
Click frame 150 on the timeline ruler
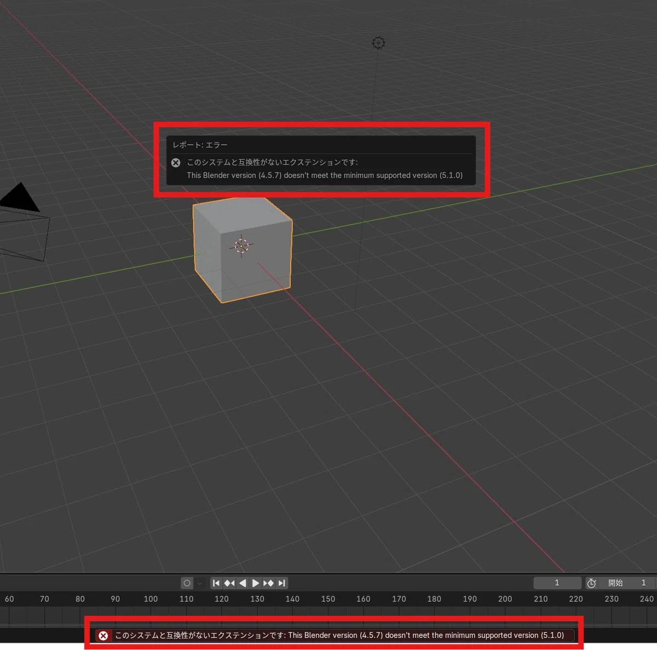[x=328, y=599]
